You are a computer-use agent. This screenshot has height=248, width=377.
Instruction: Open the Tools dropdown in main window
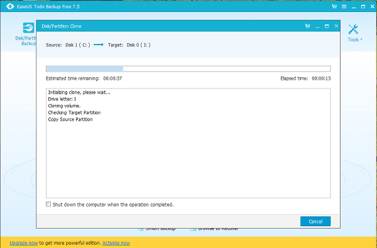click(354, 33)
